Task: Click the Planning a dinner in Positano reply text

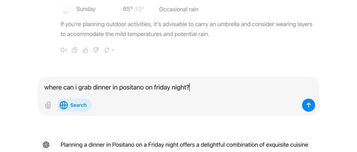Action: (184, 145)
